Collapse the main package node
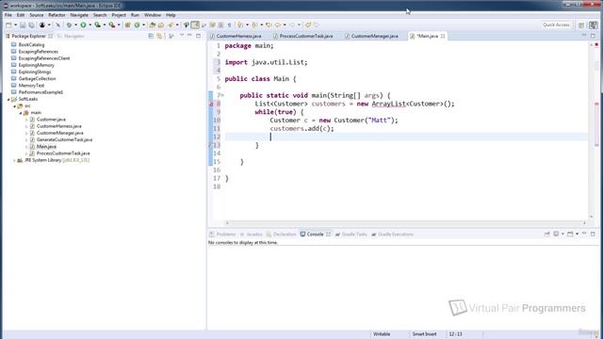The height and width of the screenshot is (339, 603). coord(21,113)
